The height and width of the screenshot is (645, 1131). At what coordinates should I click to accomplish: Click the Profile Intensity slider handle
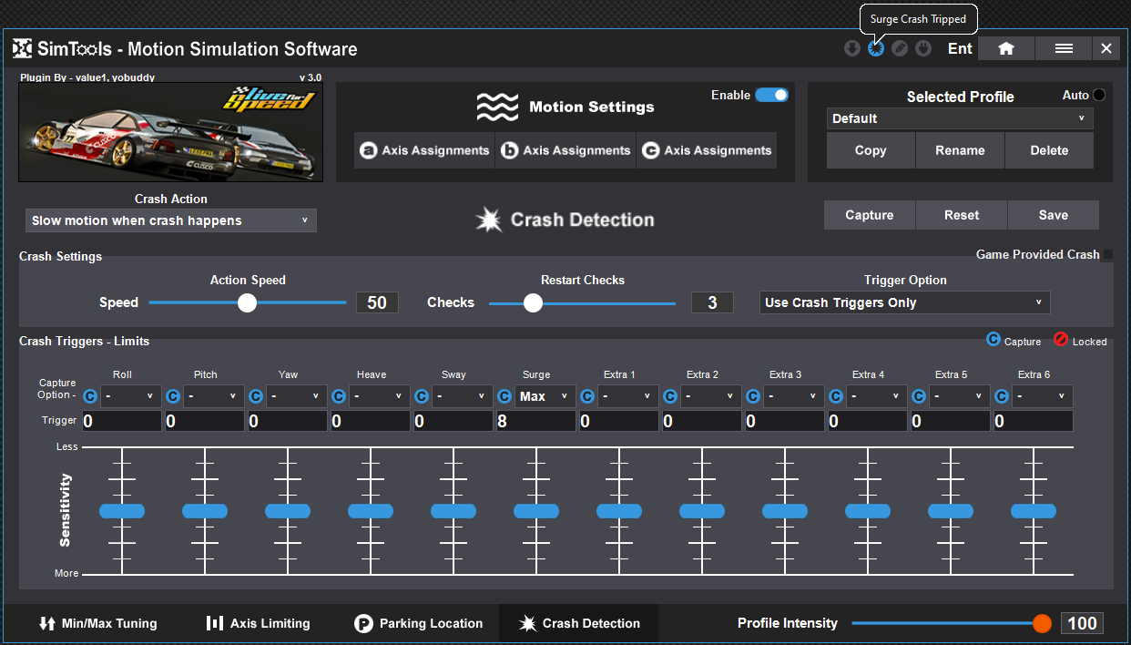pos(1042,623)
